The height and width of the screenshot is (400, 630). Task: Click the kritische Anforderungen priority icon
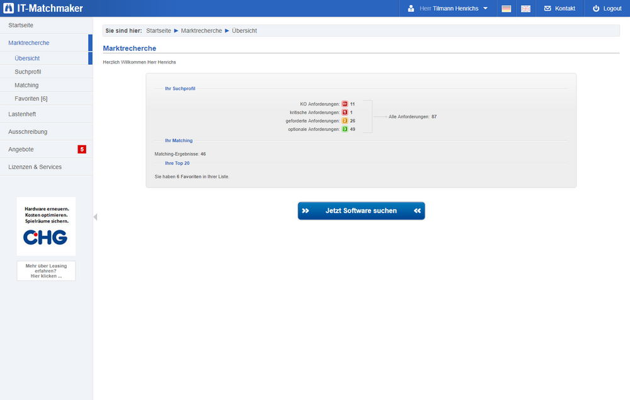point(345,112)
